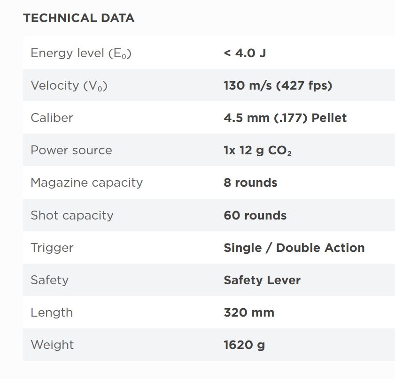The image size is (395, 379).
Task: Select the 1620 g weight value
Action: (244, 345)
